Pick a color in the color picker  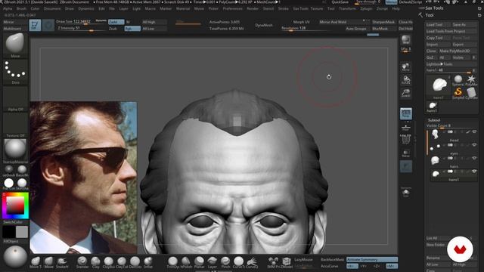15,206
